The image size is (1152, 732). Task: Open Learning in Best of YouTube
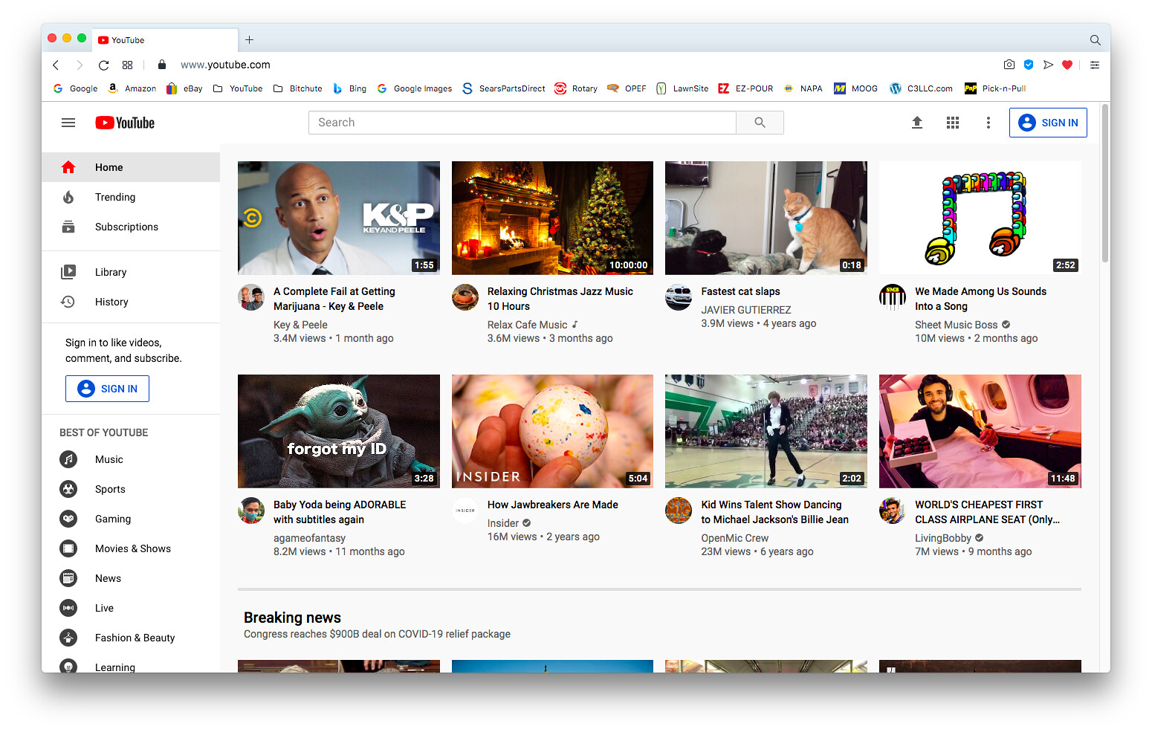click(x=131, y=666)
